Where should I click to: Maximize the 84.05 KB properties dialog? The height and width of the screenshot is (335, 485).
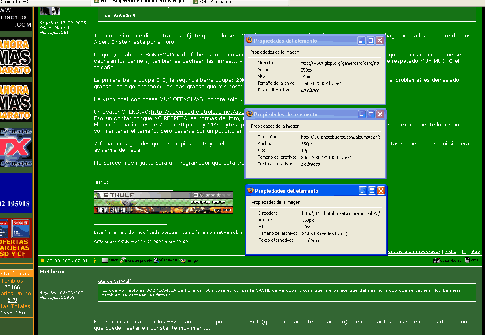[x=372, y=191]
